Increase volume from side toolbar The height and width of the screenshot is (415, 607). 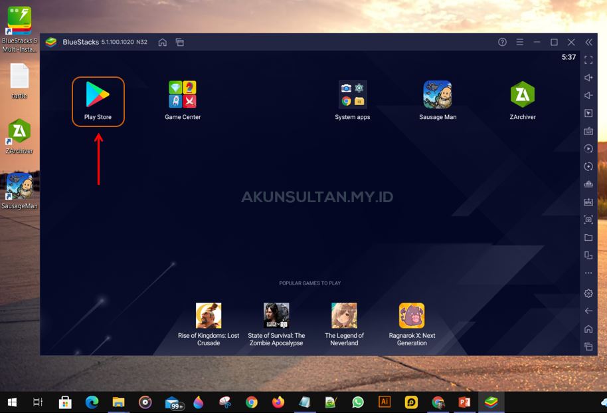[588, 78]
